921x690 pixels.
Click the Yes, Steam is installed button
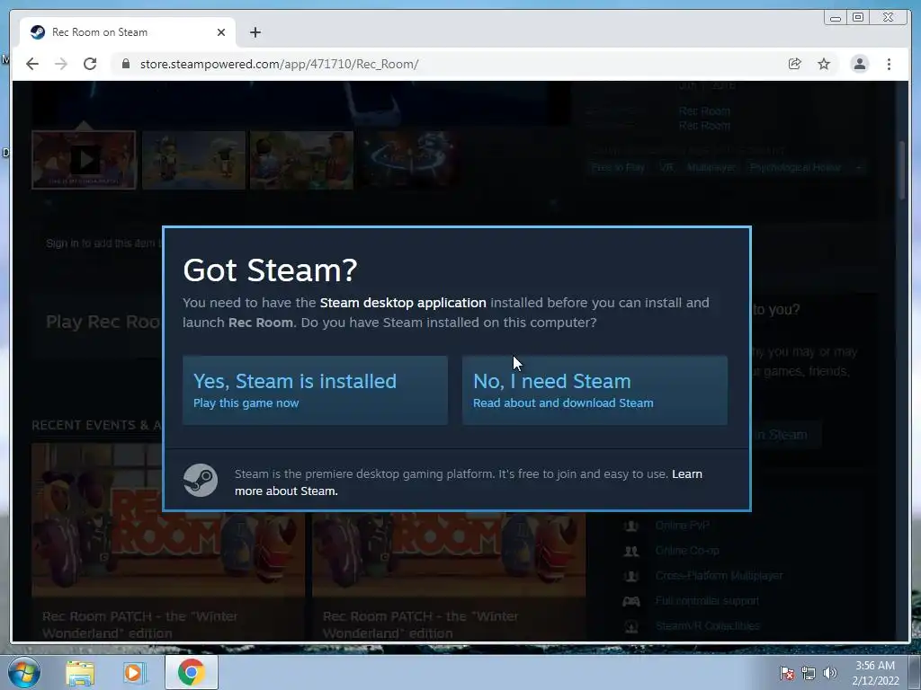click(315, 390)
